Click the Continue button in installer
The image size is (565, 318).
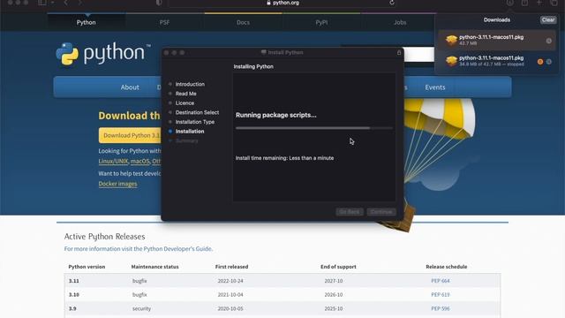[x=381, y=212]
